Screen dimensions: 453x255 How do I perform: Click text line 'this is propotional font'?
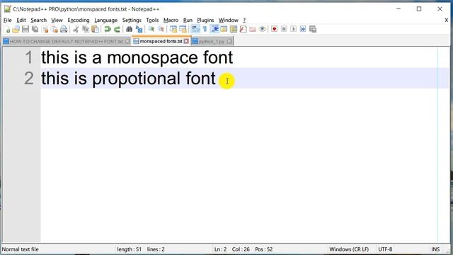click(x=128, y=79)
